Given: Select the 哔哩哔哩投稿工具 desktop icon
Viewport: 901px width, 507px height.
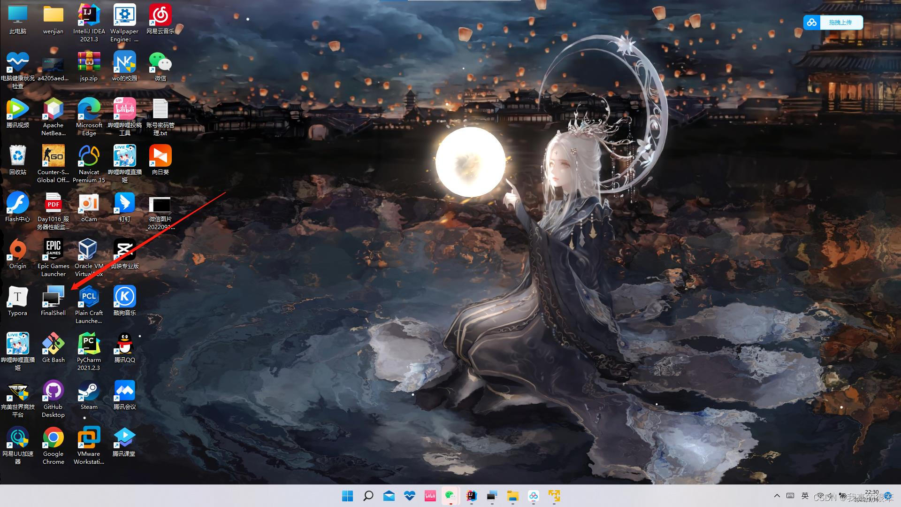Looking at the screenshot, I should (x=124, y=117).
